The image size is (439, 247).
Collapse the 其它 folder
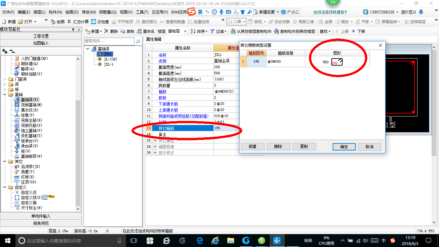click(4, 161)
